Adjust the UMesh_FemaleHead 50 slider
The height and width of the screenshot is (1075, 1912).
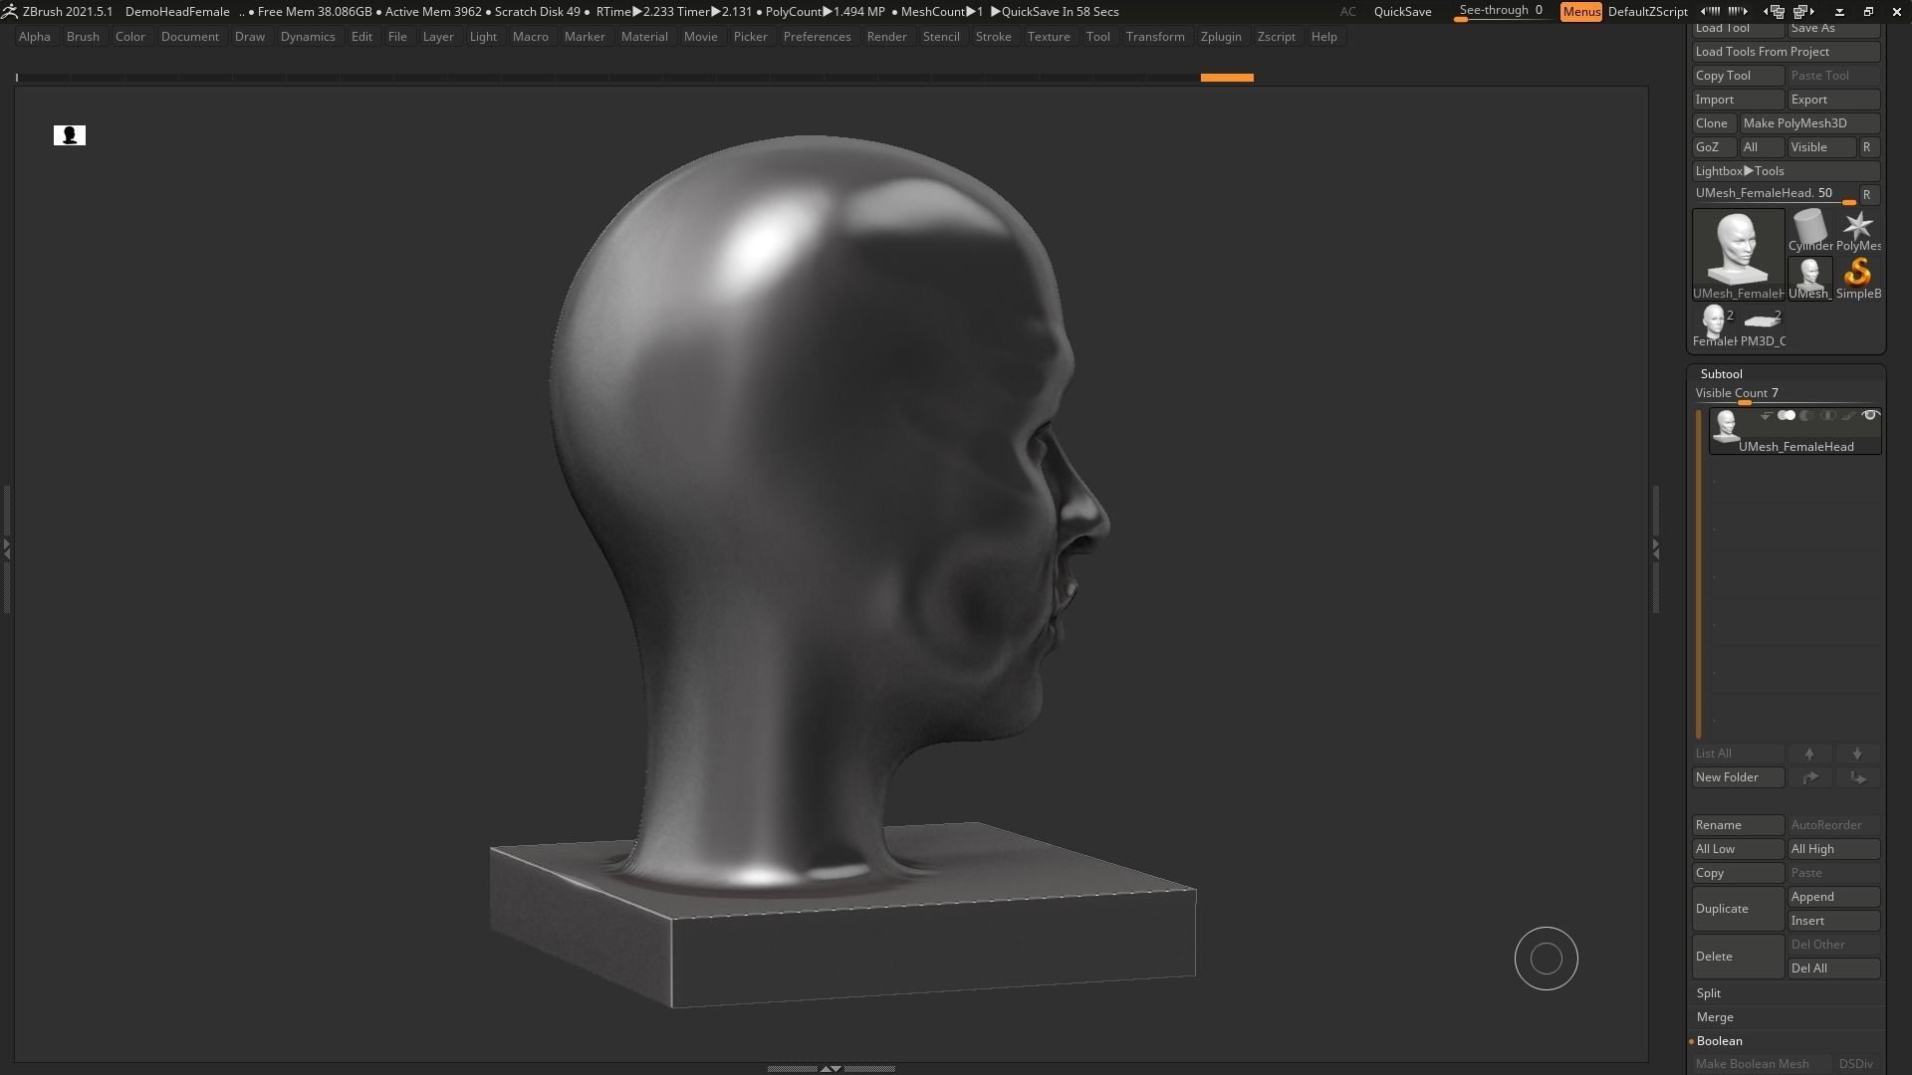1775,194
